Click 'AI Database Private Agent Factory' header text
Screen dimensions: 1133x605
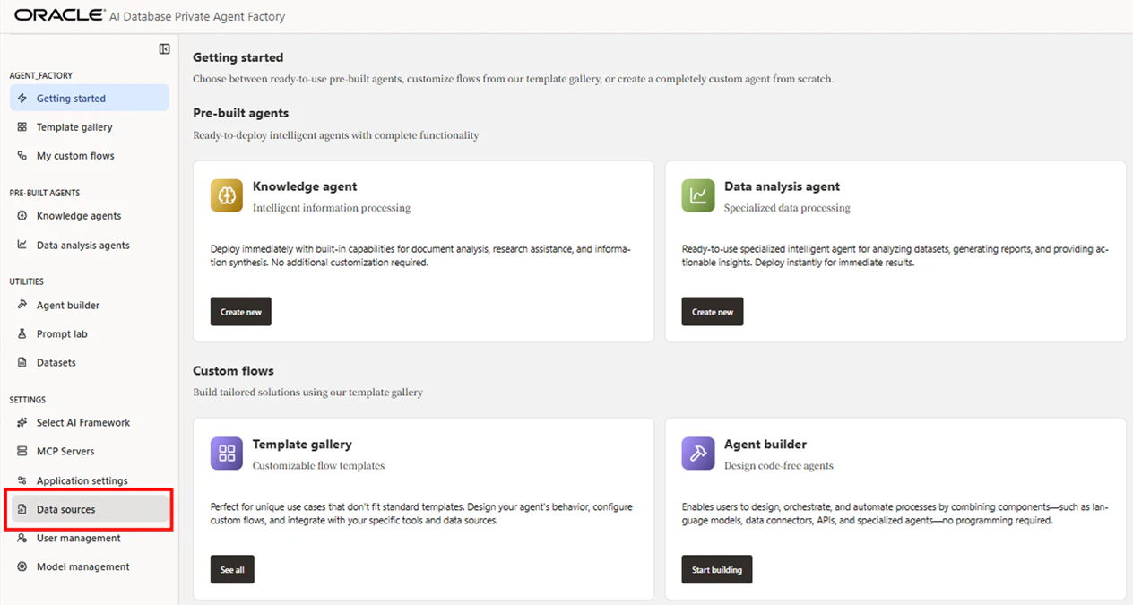pyautogui.click(x=197, y=16)
